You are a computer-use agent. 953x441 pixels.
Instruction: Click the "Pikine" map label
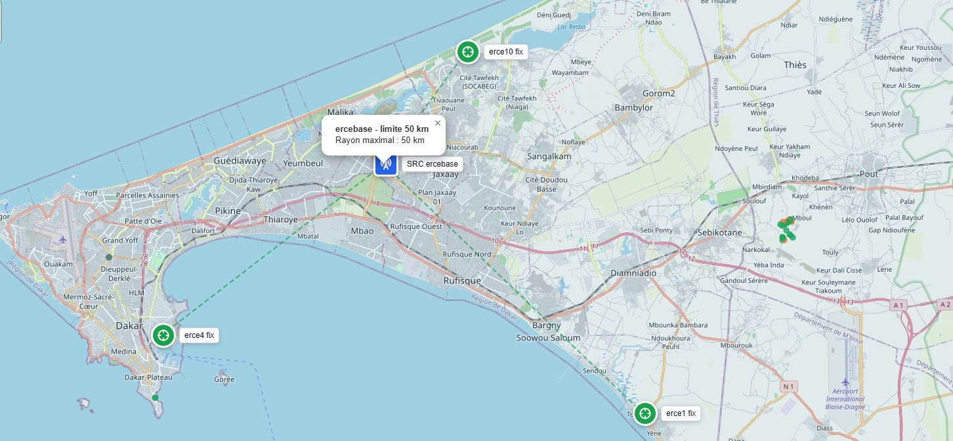coord(228,211)
